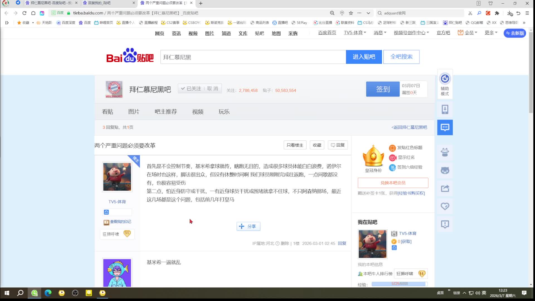Open the 图片 tab in the forum

[133, 112]
